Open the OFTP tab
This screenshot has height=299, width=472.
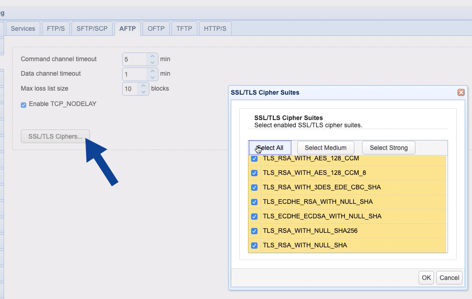click(156, 28)
